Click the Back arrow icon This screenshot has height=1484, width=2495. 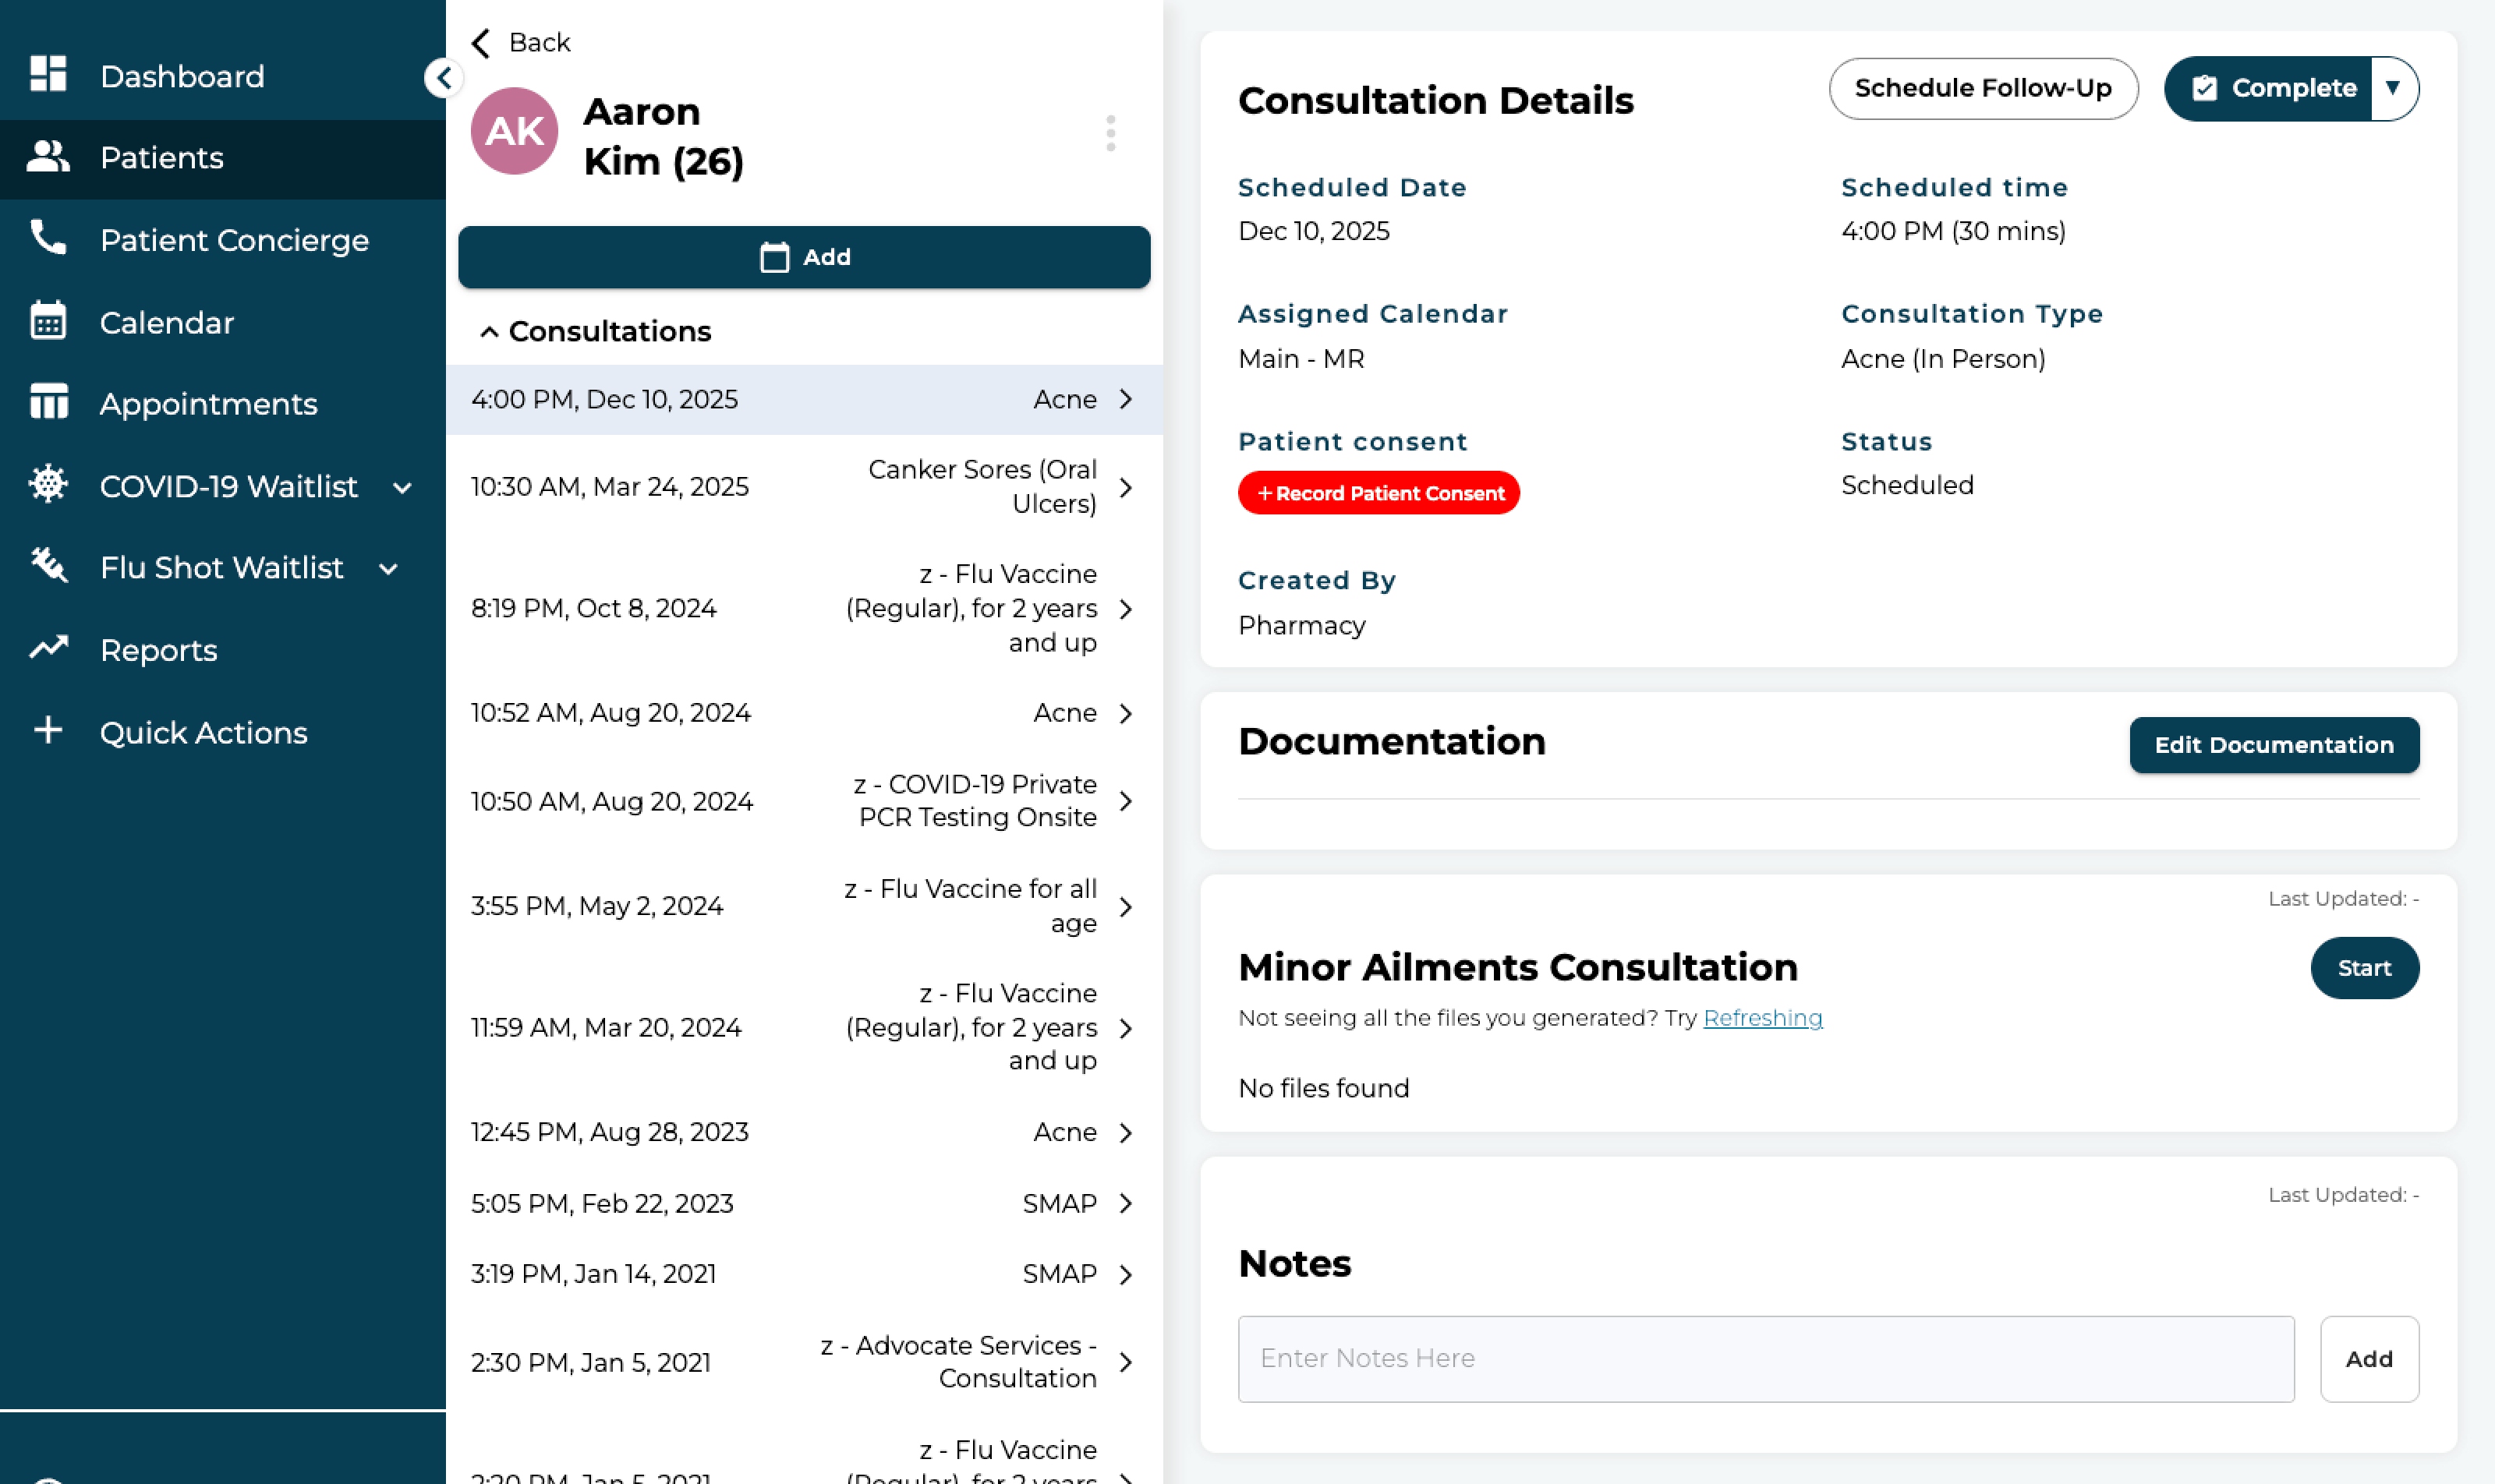481,43
